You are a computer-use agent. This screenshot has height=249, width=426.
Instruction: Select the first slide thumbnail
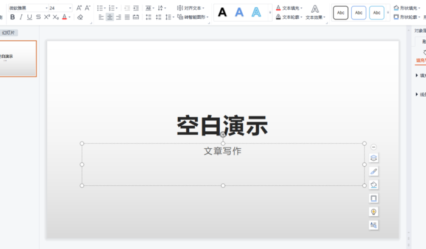tap(18, 59)
